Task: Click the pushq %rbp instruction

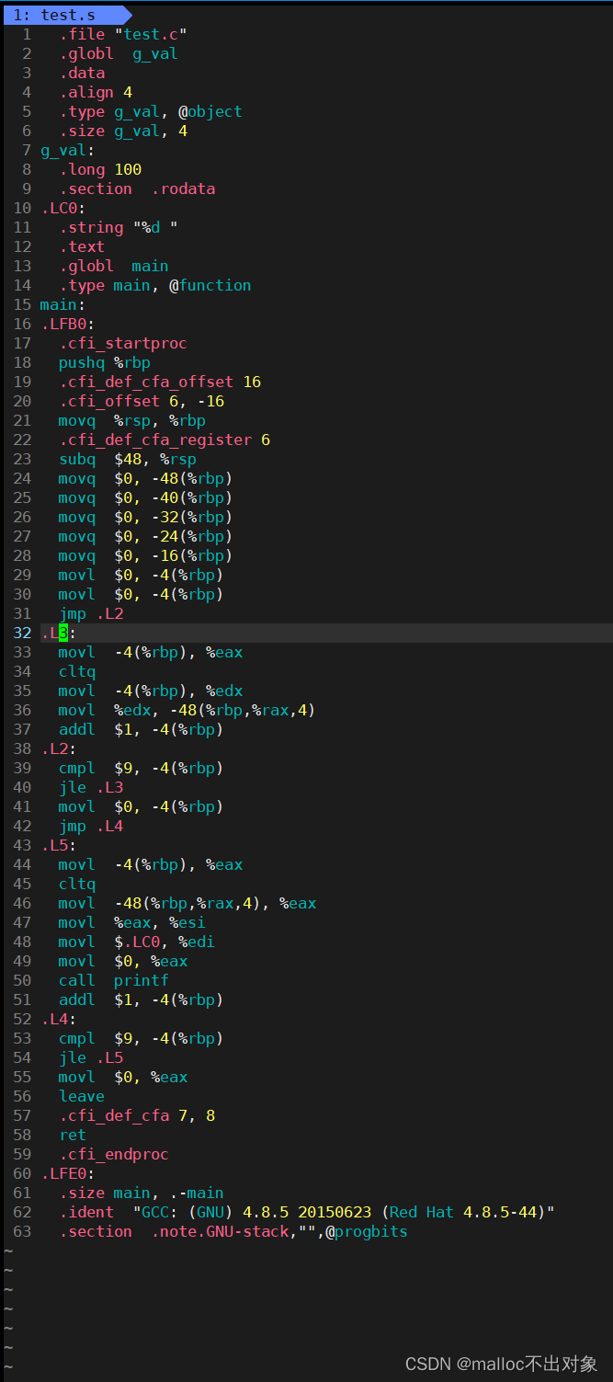Action: tap(105, 362)
